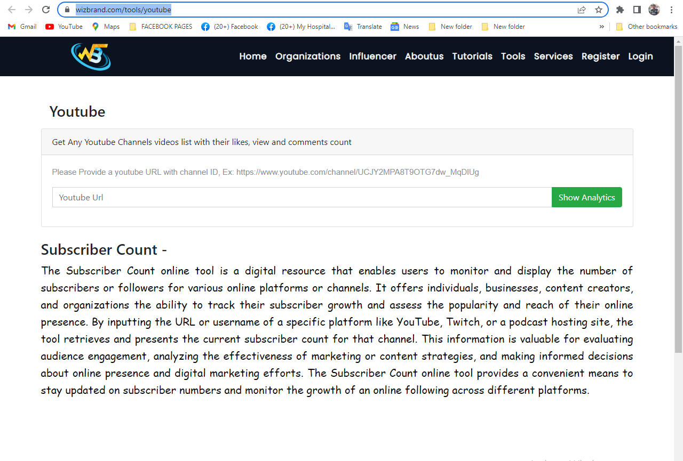This screenshot has width=683, height=461.
Task: Open the browser profile avatar
Action: click(x=654, y=9)
